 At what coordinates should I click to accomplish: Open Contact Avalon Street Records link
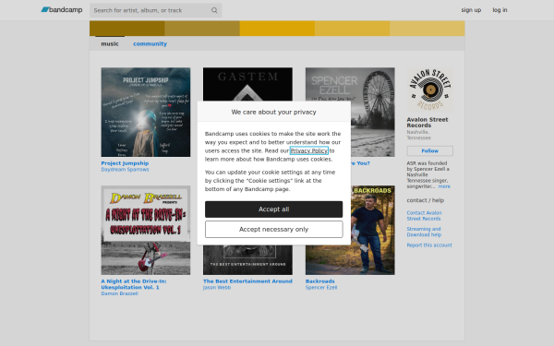click(424, 216)
